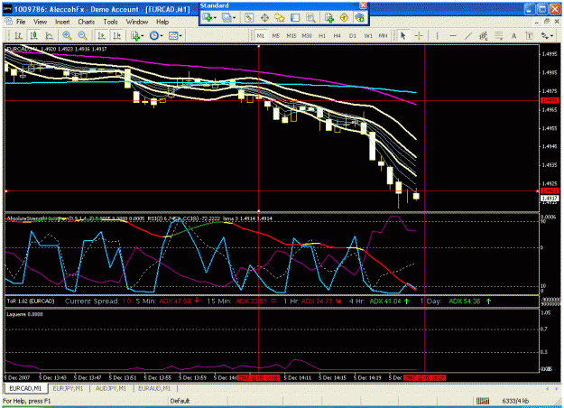Open MetaEditor with the yellow diamond icon
Viewport: 564px width, 408px height.
pos(344,18)
